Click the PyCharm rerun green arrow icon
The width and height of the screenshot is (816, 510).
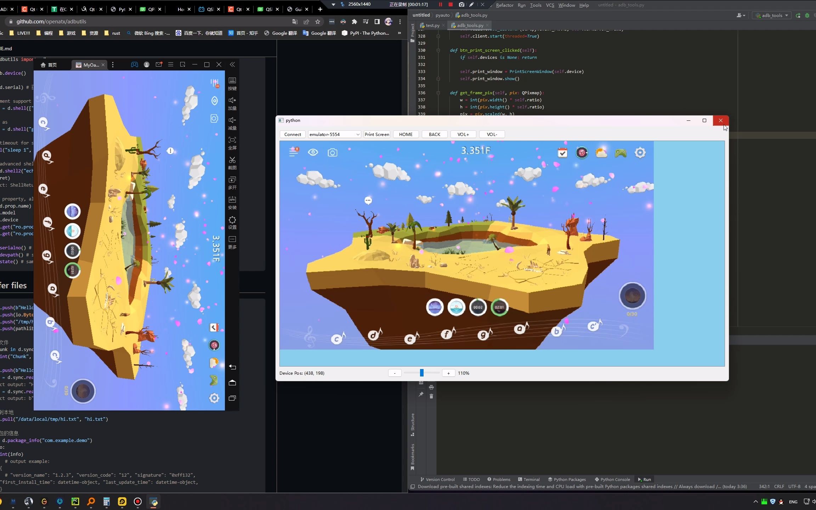pyautogui.click(x=798, y=15)
